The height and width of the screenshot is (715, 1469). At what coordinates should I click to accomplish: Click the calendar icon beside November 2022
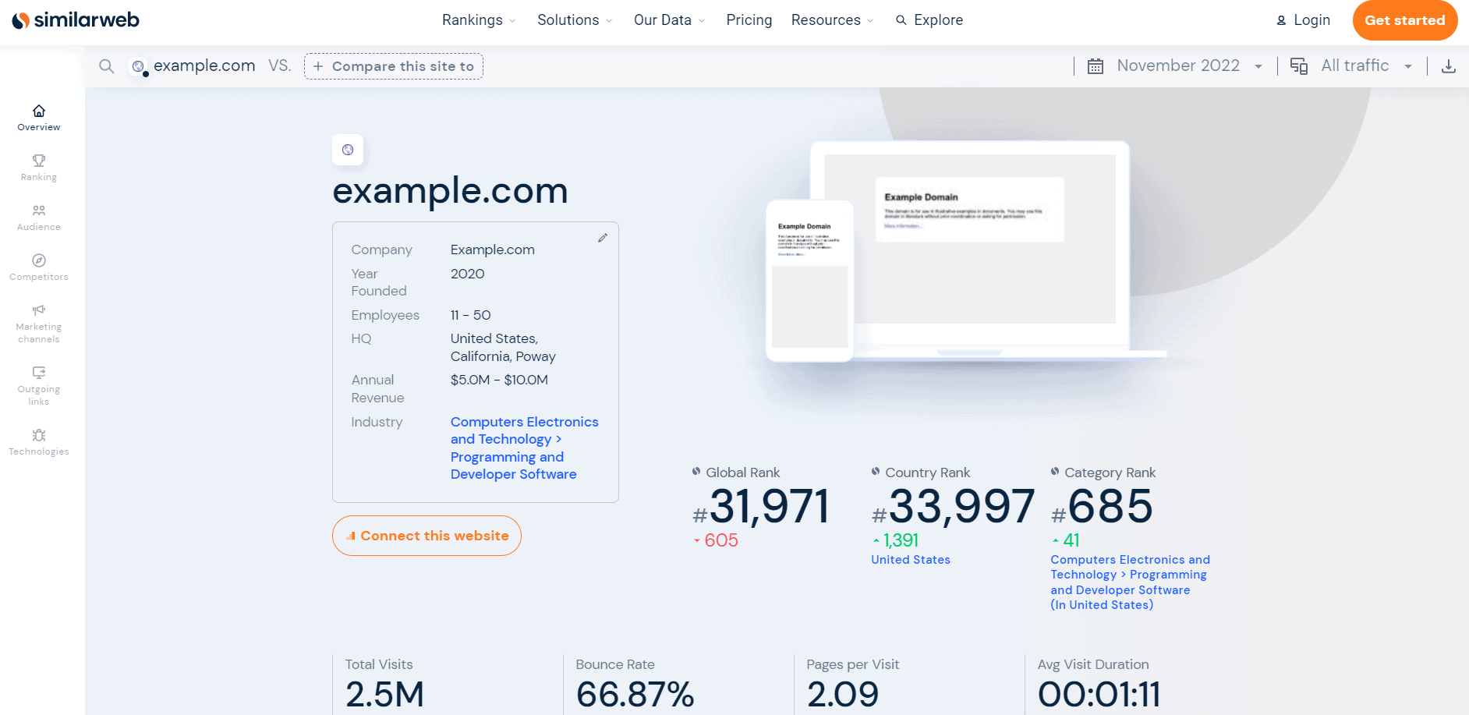[1096, 66]
